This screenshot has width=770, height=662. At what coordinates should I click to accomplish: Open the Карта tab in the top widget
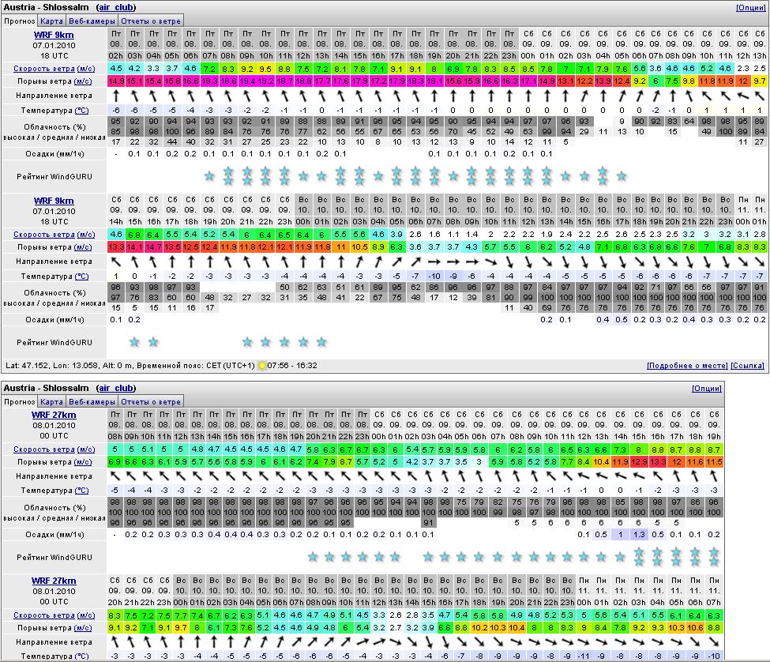(51, 21)
